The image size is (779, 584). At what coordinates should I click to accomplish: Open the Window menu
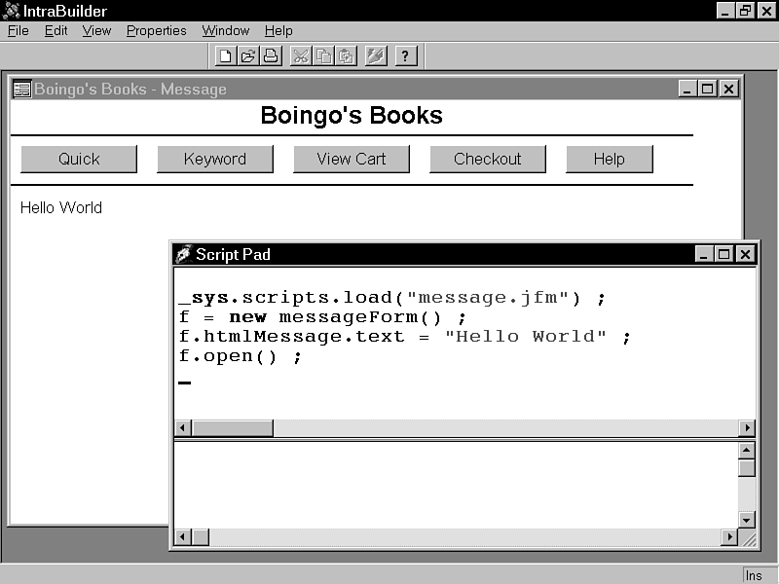click(x=226, y=31)
